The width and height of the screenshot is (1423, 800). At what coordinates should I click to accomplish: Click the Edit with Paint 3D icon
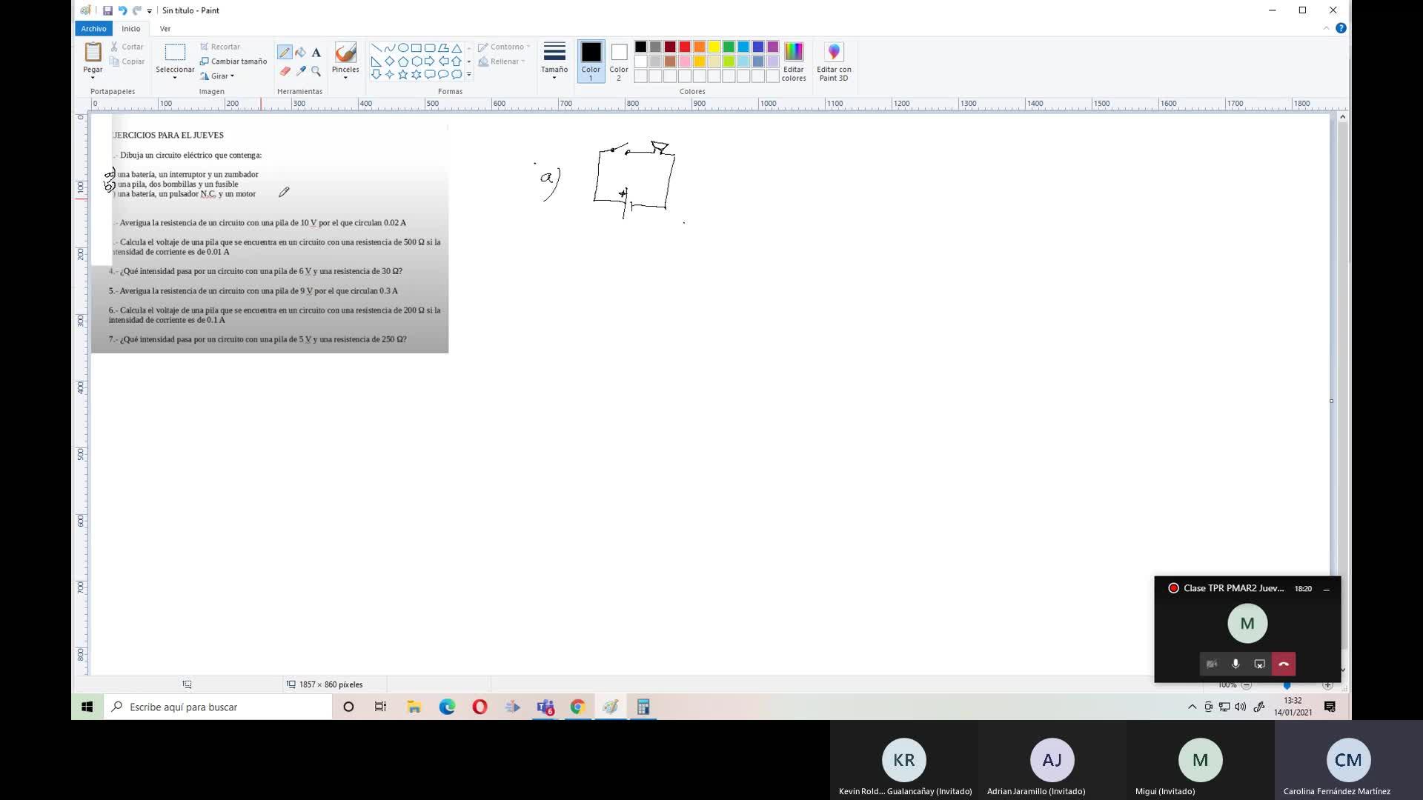click(834, 61)
